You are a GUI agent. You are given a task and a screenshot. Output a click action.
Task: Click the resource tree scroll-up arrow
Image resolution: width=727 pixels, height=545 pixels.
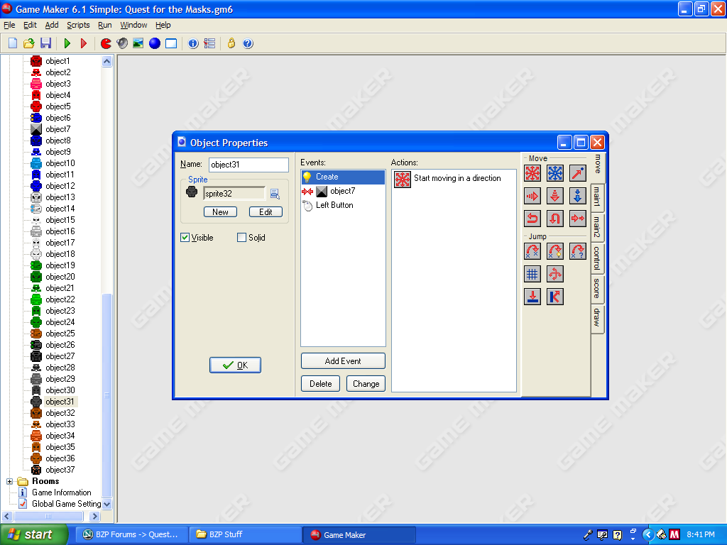pos(107,62)
